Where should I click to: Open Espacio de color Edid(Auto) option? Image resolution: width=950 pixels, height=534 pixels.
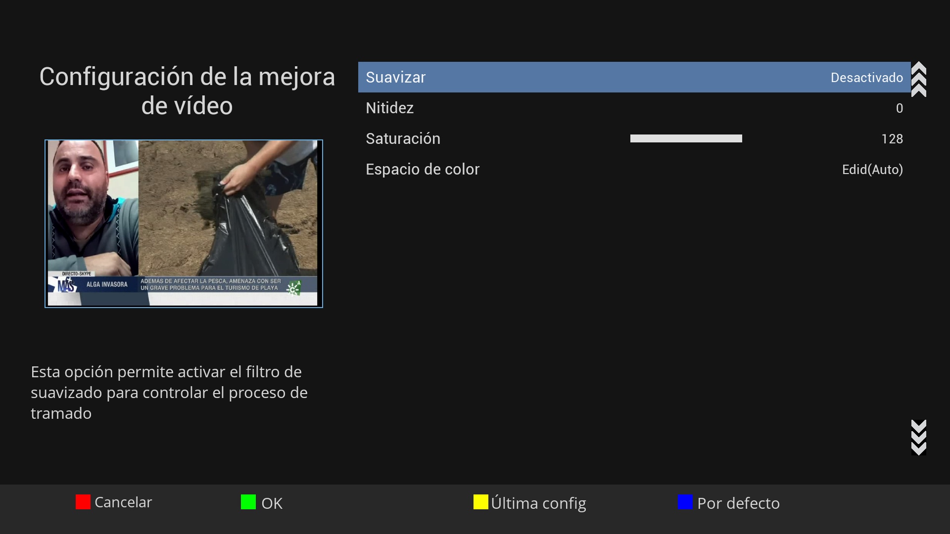872,170
